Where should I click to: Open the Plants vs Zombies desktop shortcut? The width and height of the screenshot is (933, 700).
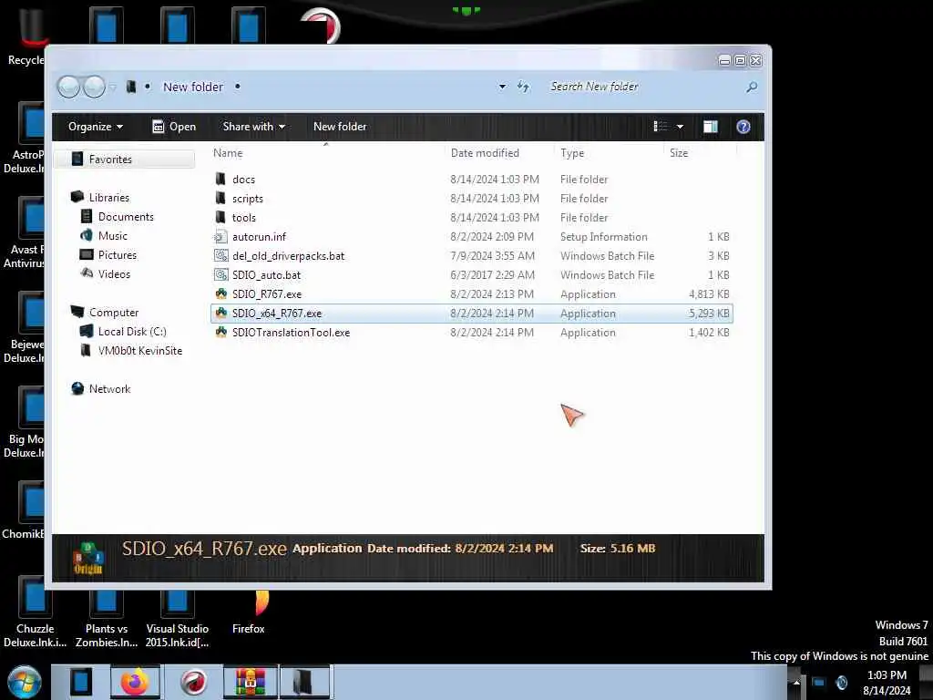coord(107,619)
